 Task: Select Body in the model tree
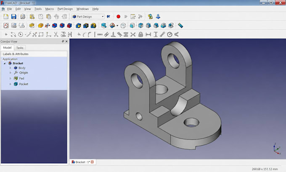click(x=22, y=68)
